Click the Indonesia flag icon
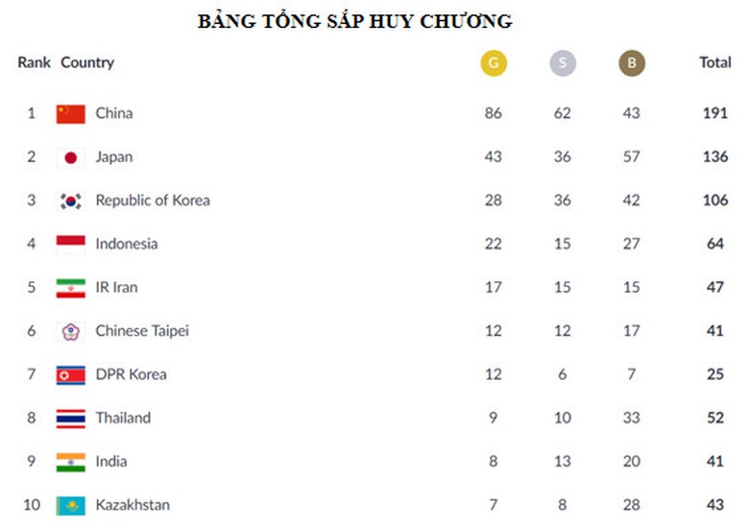Viewport: 749px width, 526px height. [70, 244]
